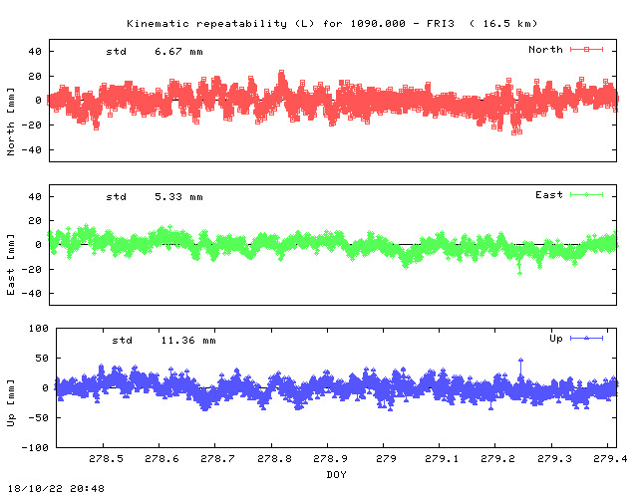Click the "279.3" x-axis tick label
The height and width of the screenshot is (494, 638).
(554, 459)
